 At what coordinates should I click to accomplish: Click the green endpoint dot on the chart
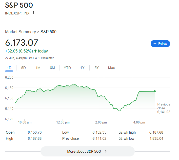click(155, 91)
